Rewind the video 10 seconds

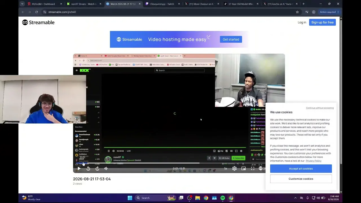coord(88,168)
